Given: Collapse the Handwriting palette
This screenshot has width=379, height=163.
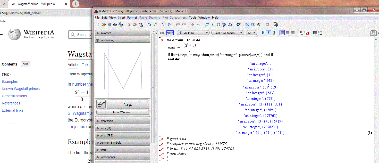Looking at the screenshot, I should (x=123, y=40).
